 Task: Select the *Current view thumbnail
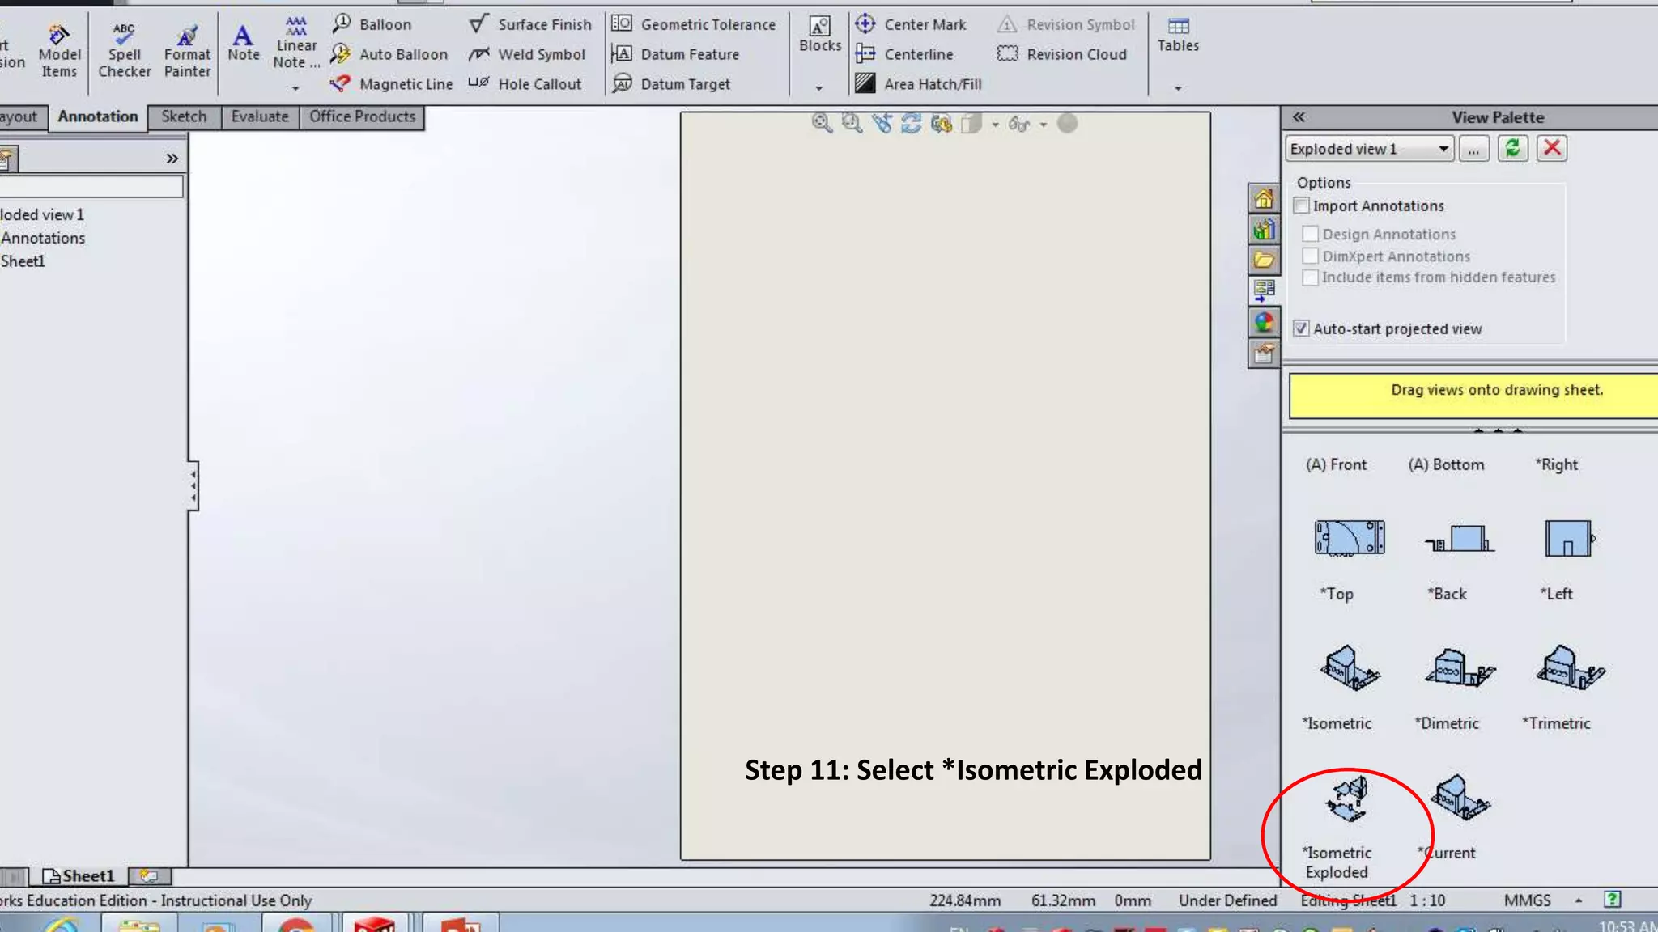click(x=1460, y=797)
